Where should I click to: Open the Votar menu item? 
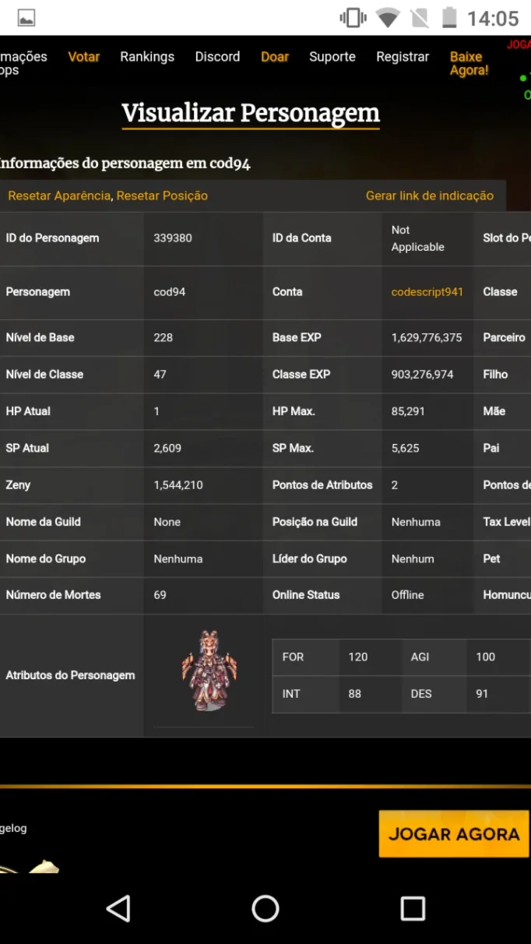[84, 57]
